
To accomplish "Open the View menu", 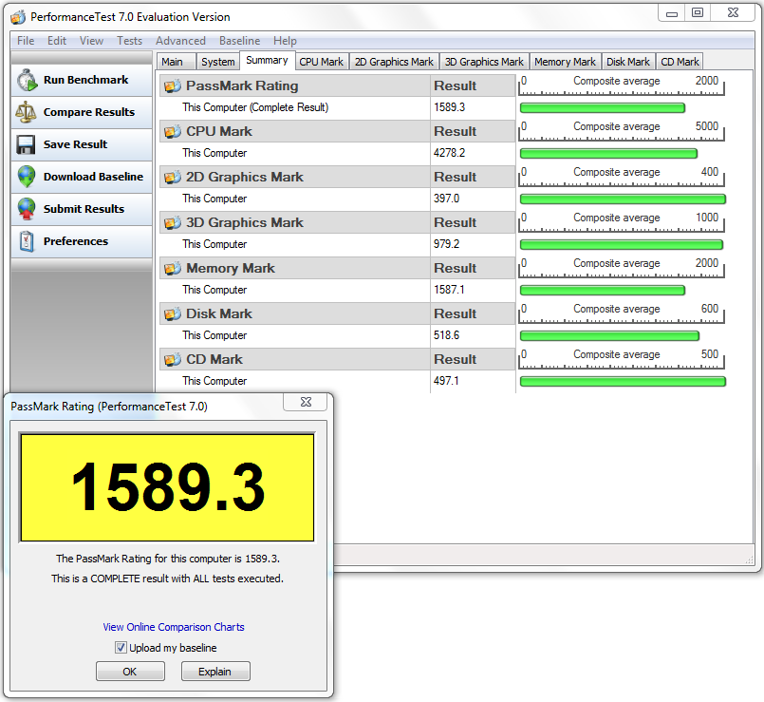I will tap(92, 41).
